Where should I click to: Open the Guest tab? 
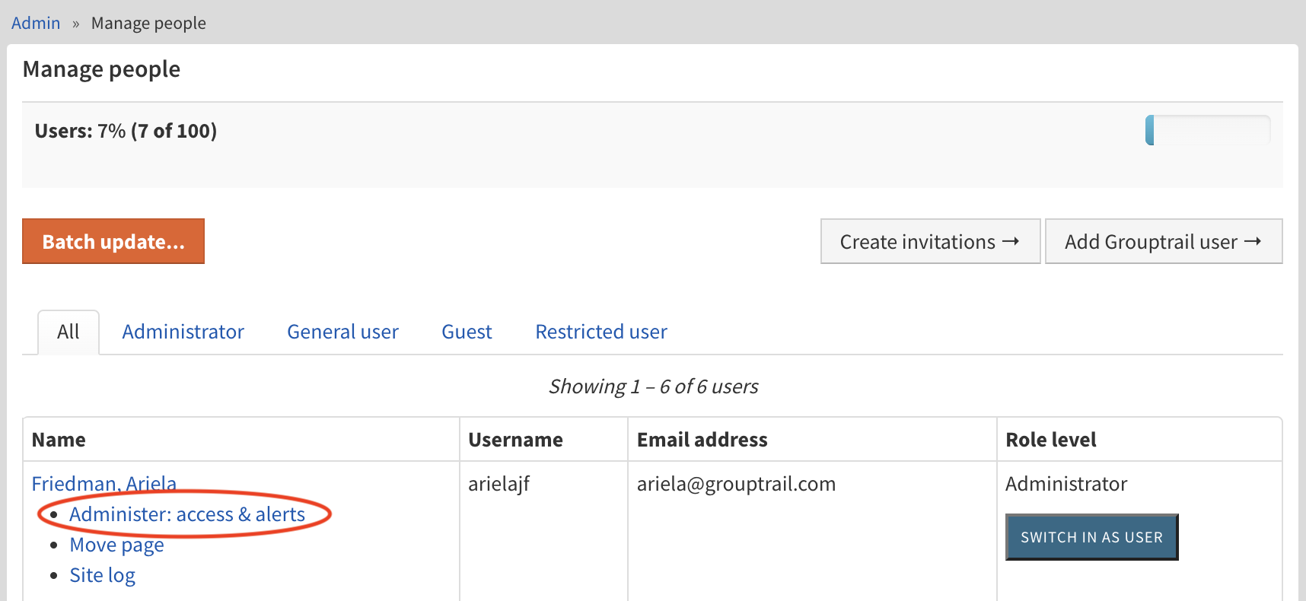point(467,332)
